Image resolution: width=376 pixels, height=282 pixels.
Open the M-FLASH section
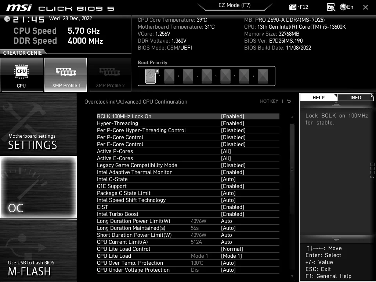click(38, 250)
